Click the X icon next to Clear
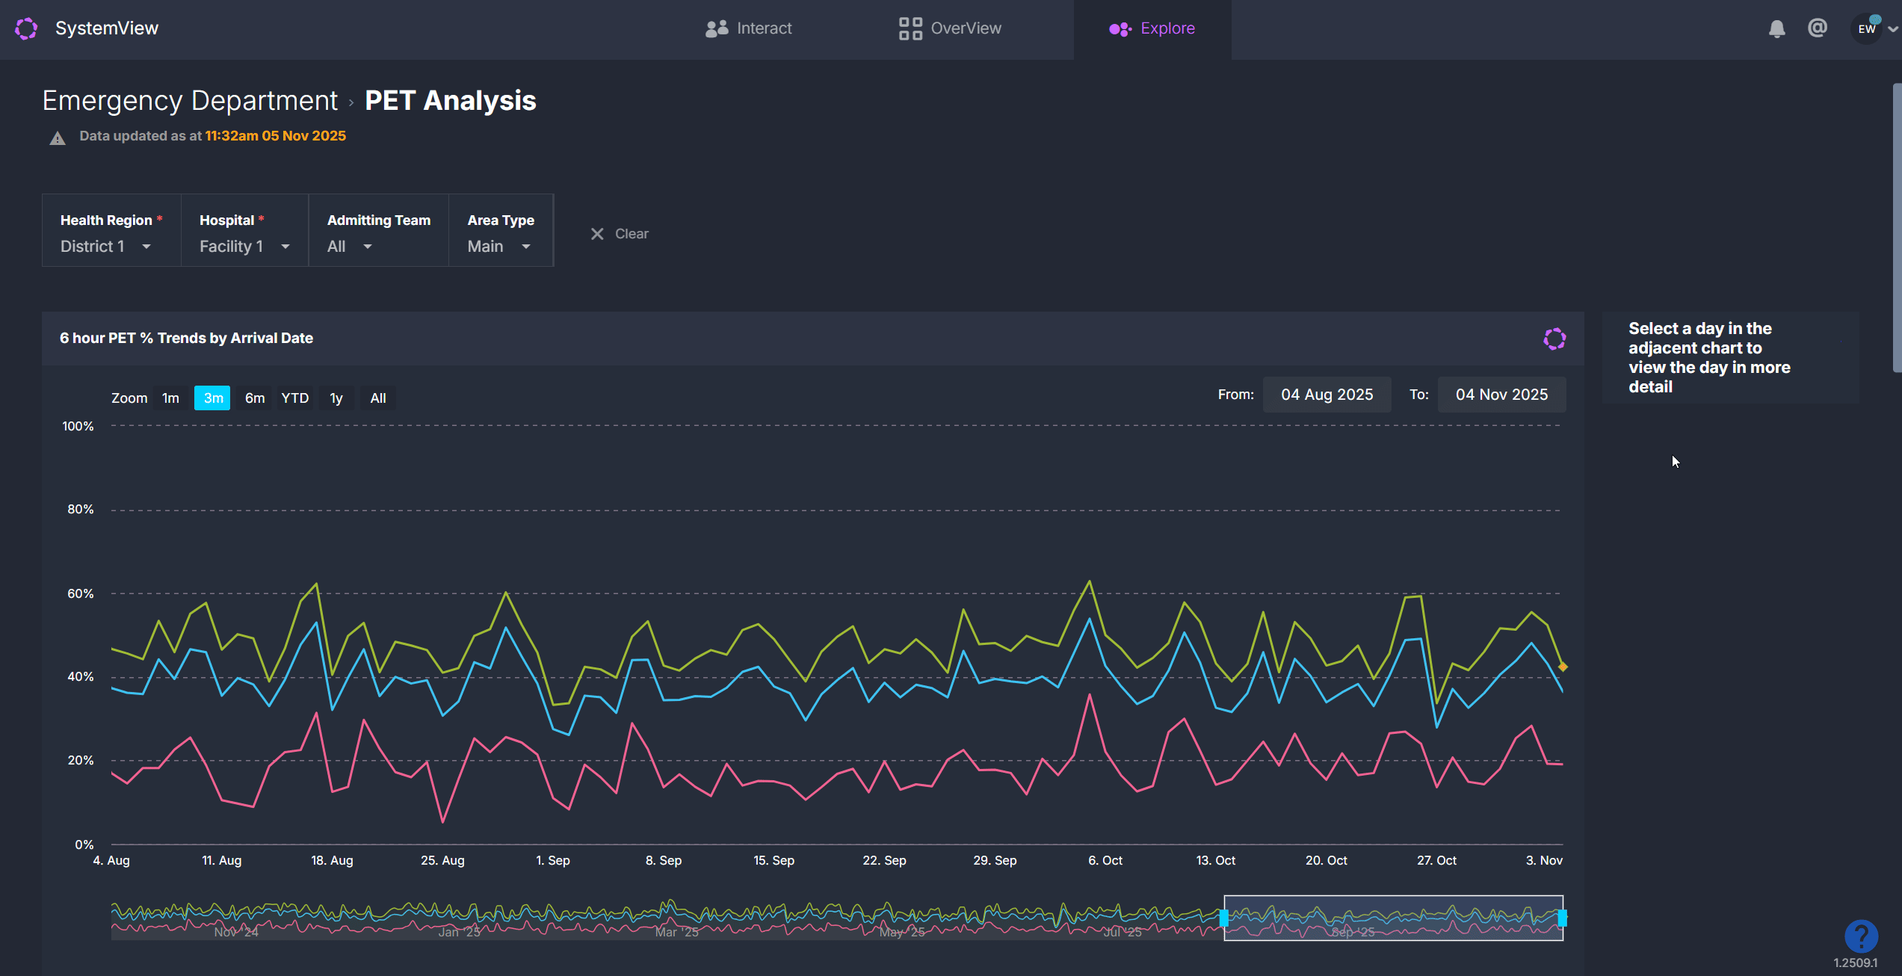Screen dimensions: 1902x976 point(597,234)
